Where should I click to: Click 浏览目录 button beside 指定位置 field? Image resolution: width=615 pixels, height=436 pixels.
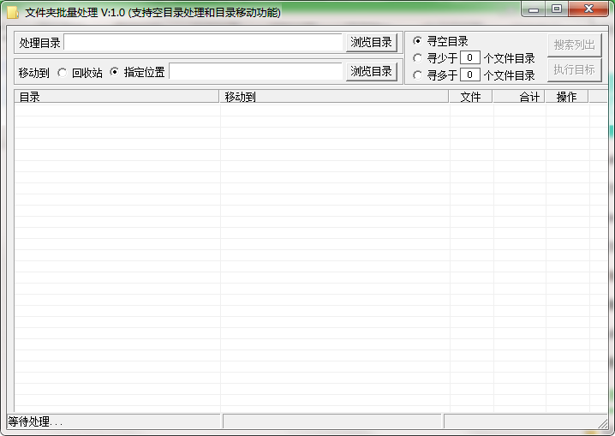click(x=372, y=72)
